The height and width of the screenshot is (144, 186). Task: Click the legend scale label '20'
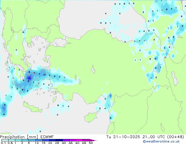50,143
